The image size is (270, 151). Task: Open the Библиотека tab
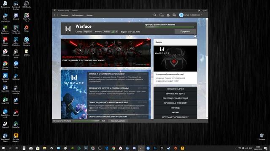77,15
